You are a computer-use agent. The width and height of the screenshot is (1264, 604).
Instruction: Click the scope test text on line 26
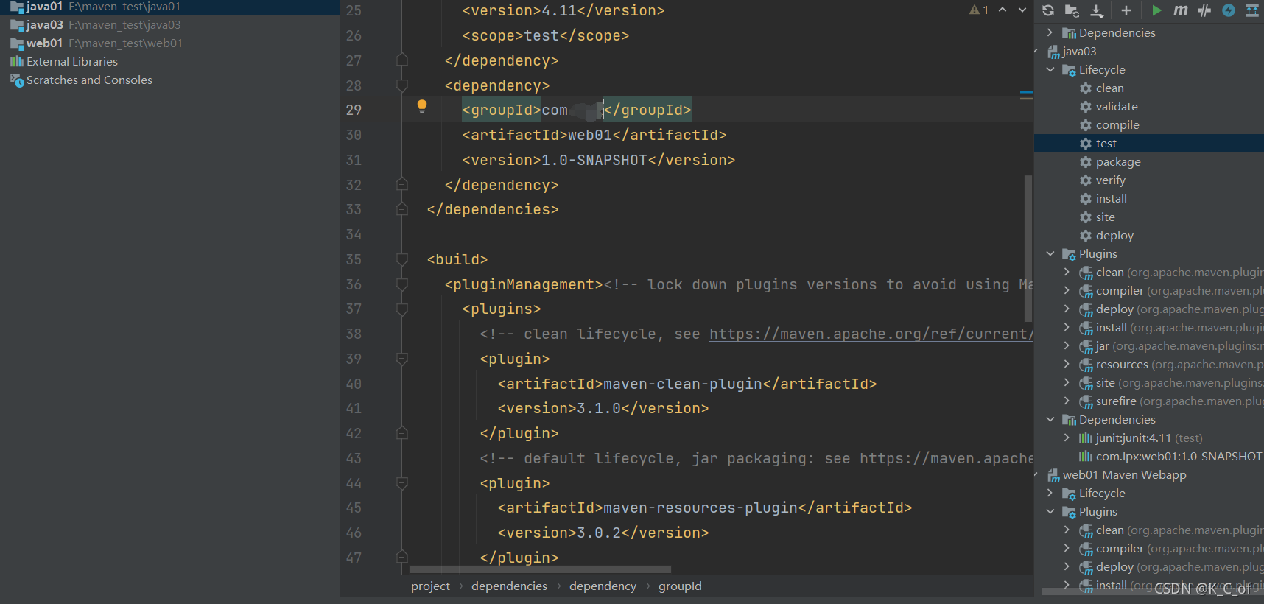click(x=541, y=36)
